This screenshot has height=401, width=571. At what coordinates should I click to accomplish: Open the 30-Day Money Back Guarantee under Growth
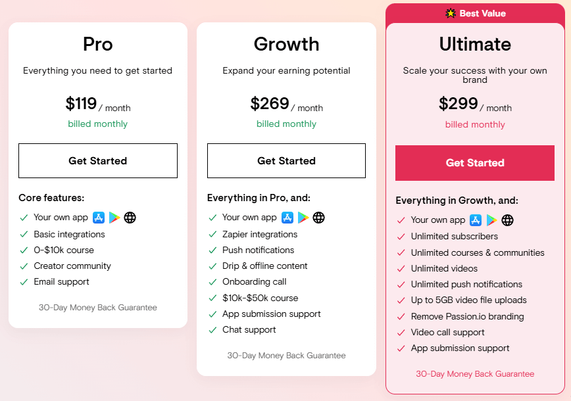coord(286,355)
